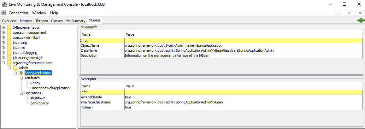Screen dimensions: 365x129
Task: Click the Descriptor Name column header
Action: 102,86
